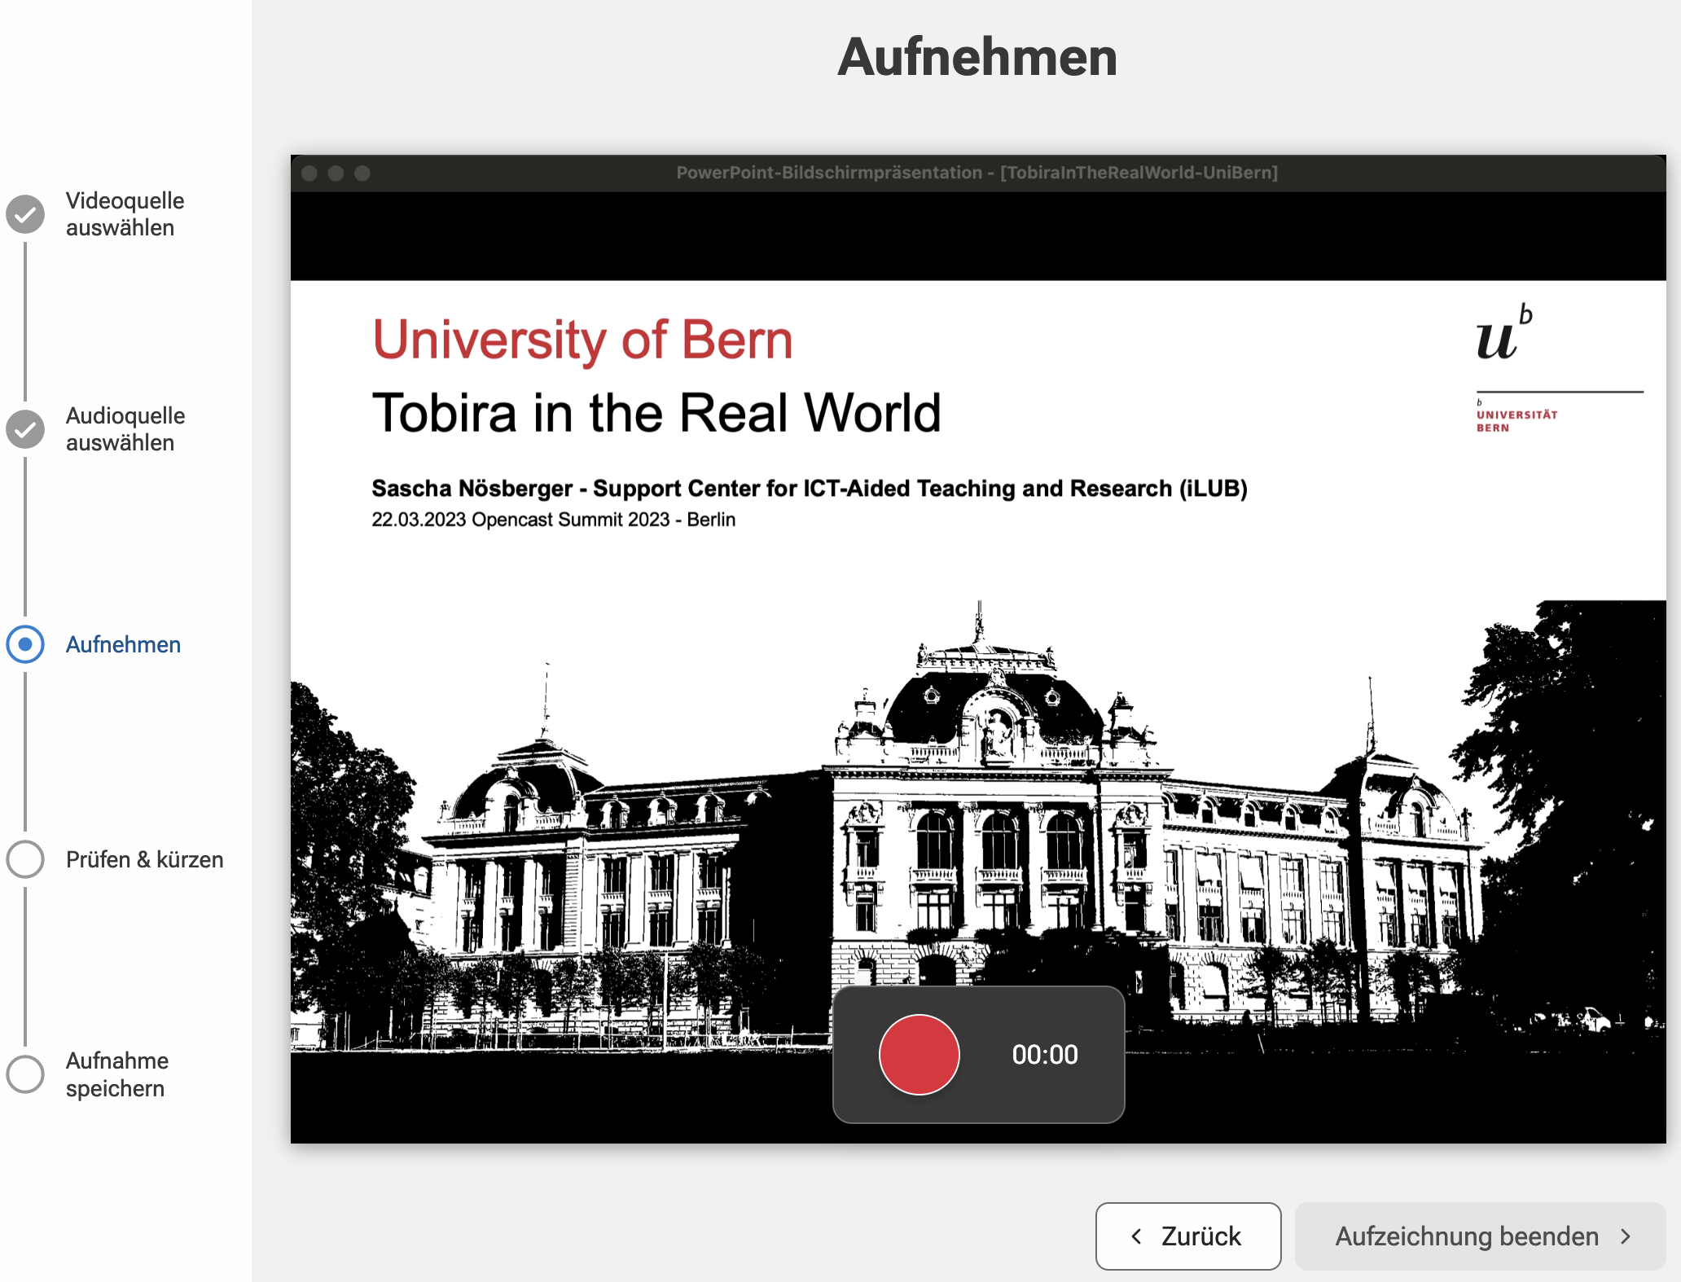Go back with the Zurück button
This screenshot has height=1282, width=1681.
(1187, 1236)
